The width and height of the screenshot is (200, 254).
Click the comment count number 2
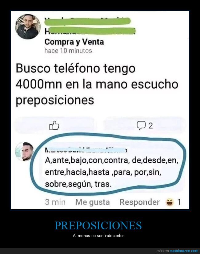150,126
